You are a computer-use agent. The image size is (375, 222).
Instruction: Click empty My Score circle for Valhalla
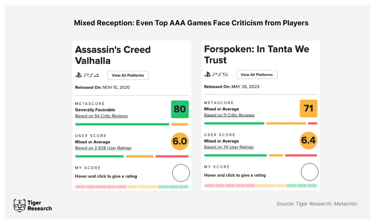(x=181, y=173)
